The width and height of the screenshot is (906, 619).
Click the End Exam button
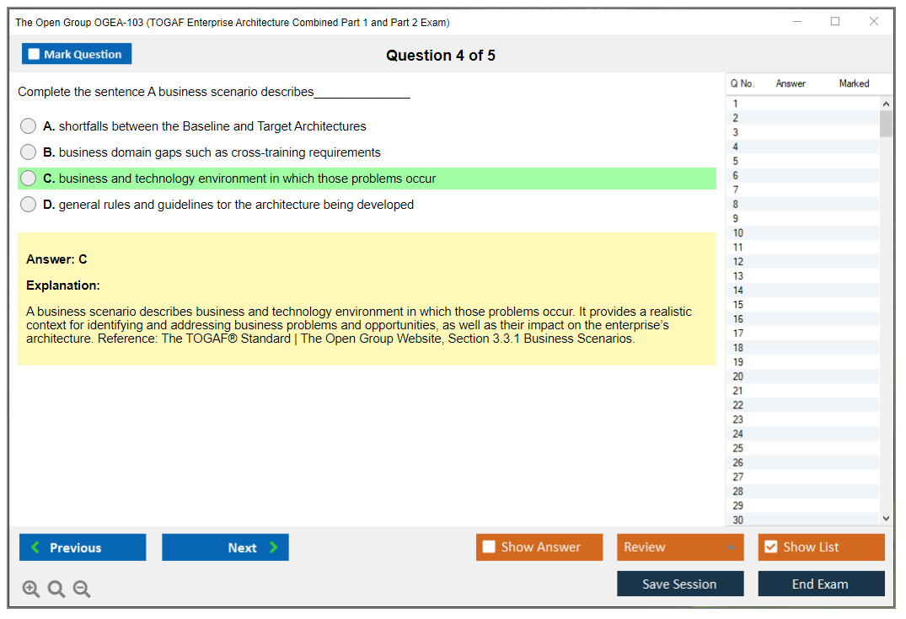[x=821, y=584]
